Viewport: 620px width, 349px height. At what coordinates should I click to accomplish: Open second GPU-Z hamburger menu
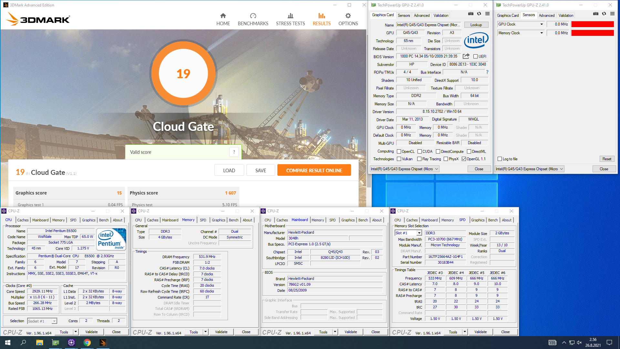[613, 14]
